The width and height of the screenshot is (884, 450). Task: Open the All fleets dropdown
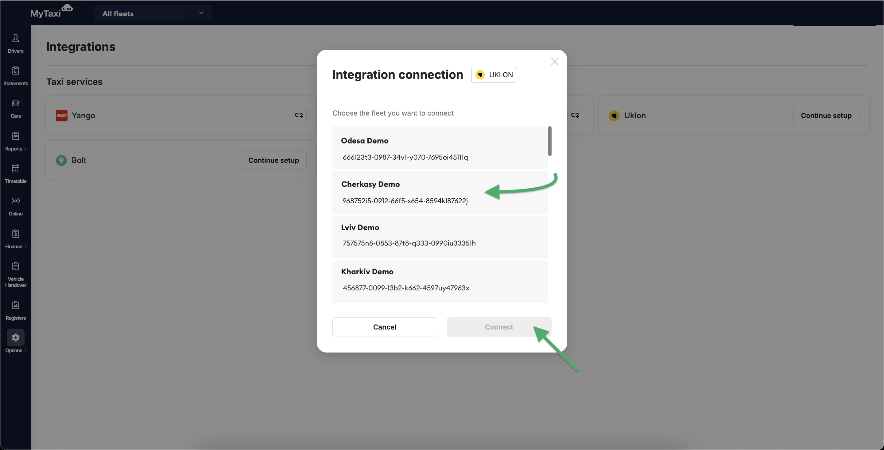click(153, 13)
